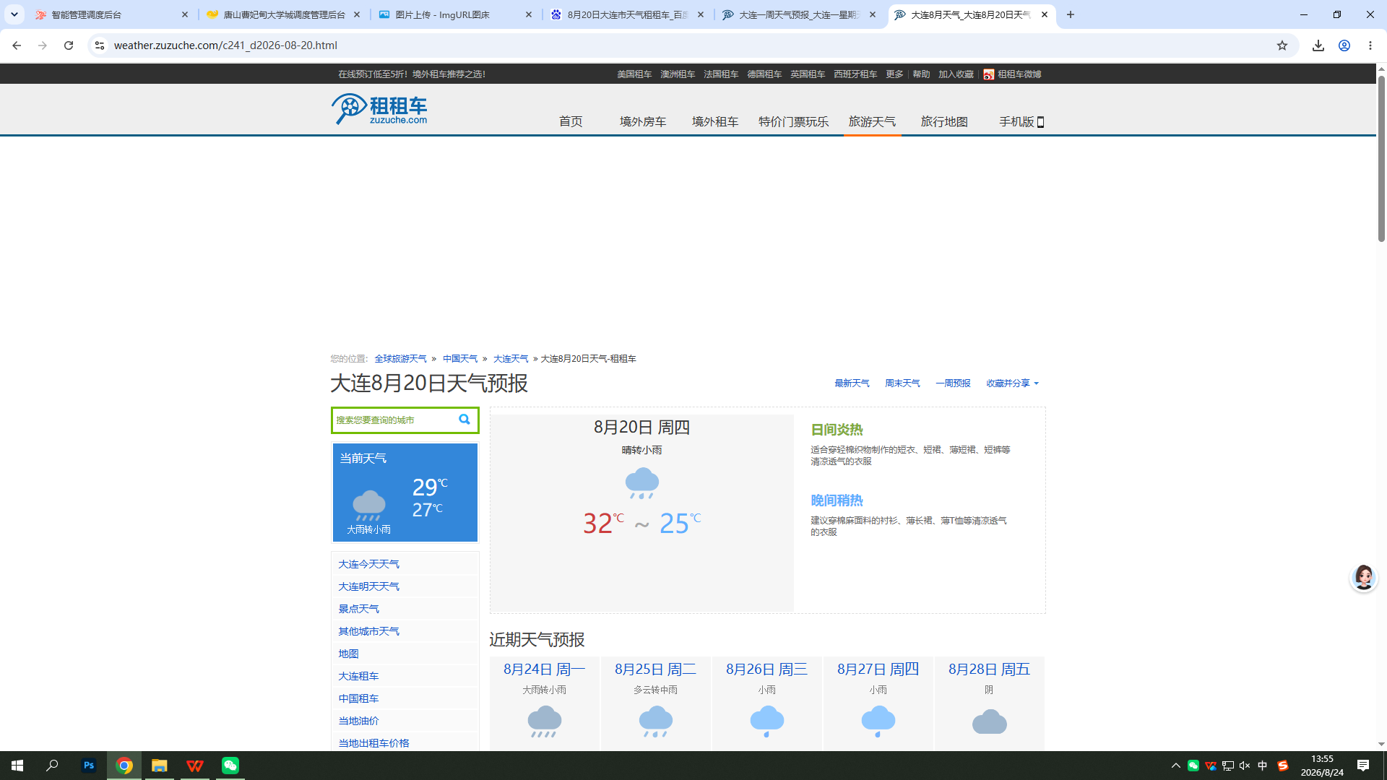
Task: Open 一周预报 link
Action: pyautogui.click(x=953, y=383)
